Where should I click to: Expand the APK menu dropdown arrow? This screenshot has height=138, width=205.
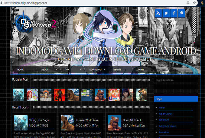(x=80, y=69)
